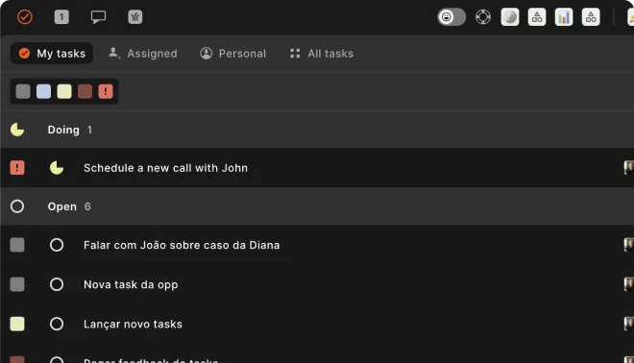Viewport: 634px width, 363px height.
Task: Click gray priority square on Falar com João task
Action: pos(17,245)
